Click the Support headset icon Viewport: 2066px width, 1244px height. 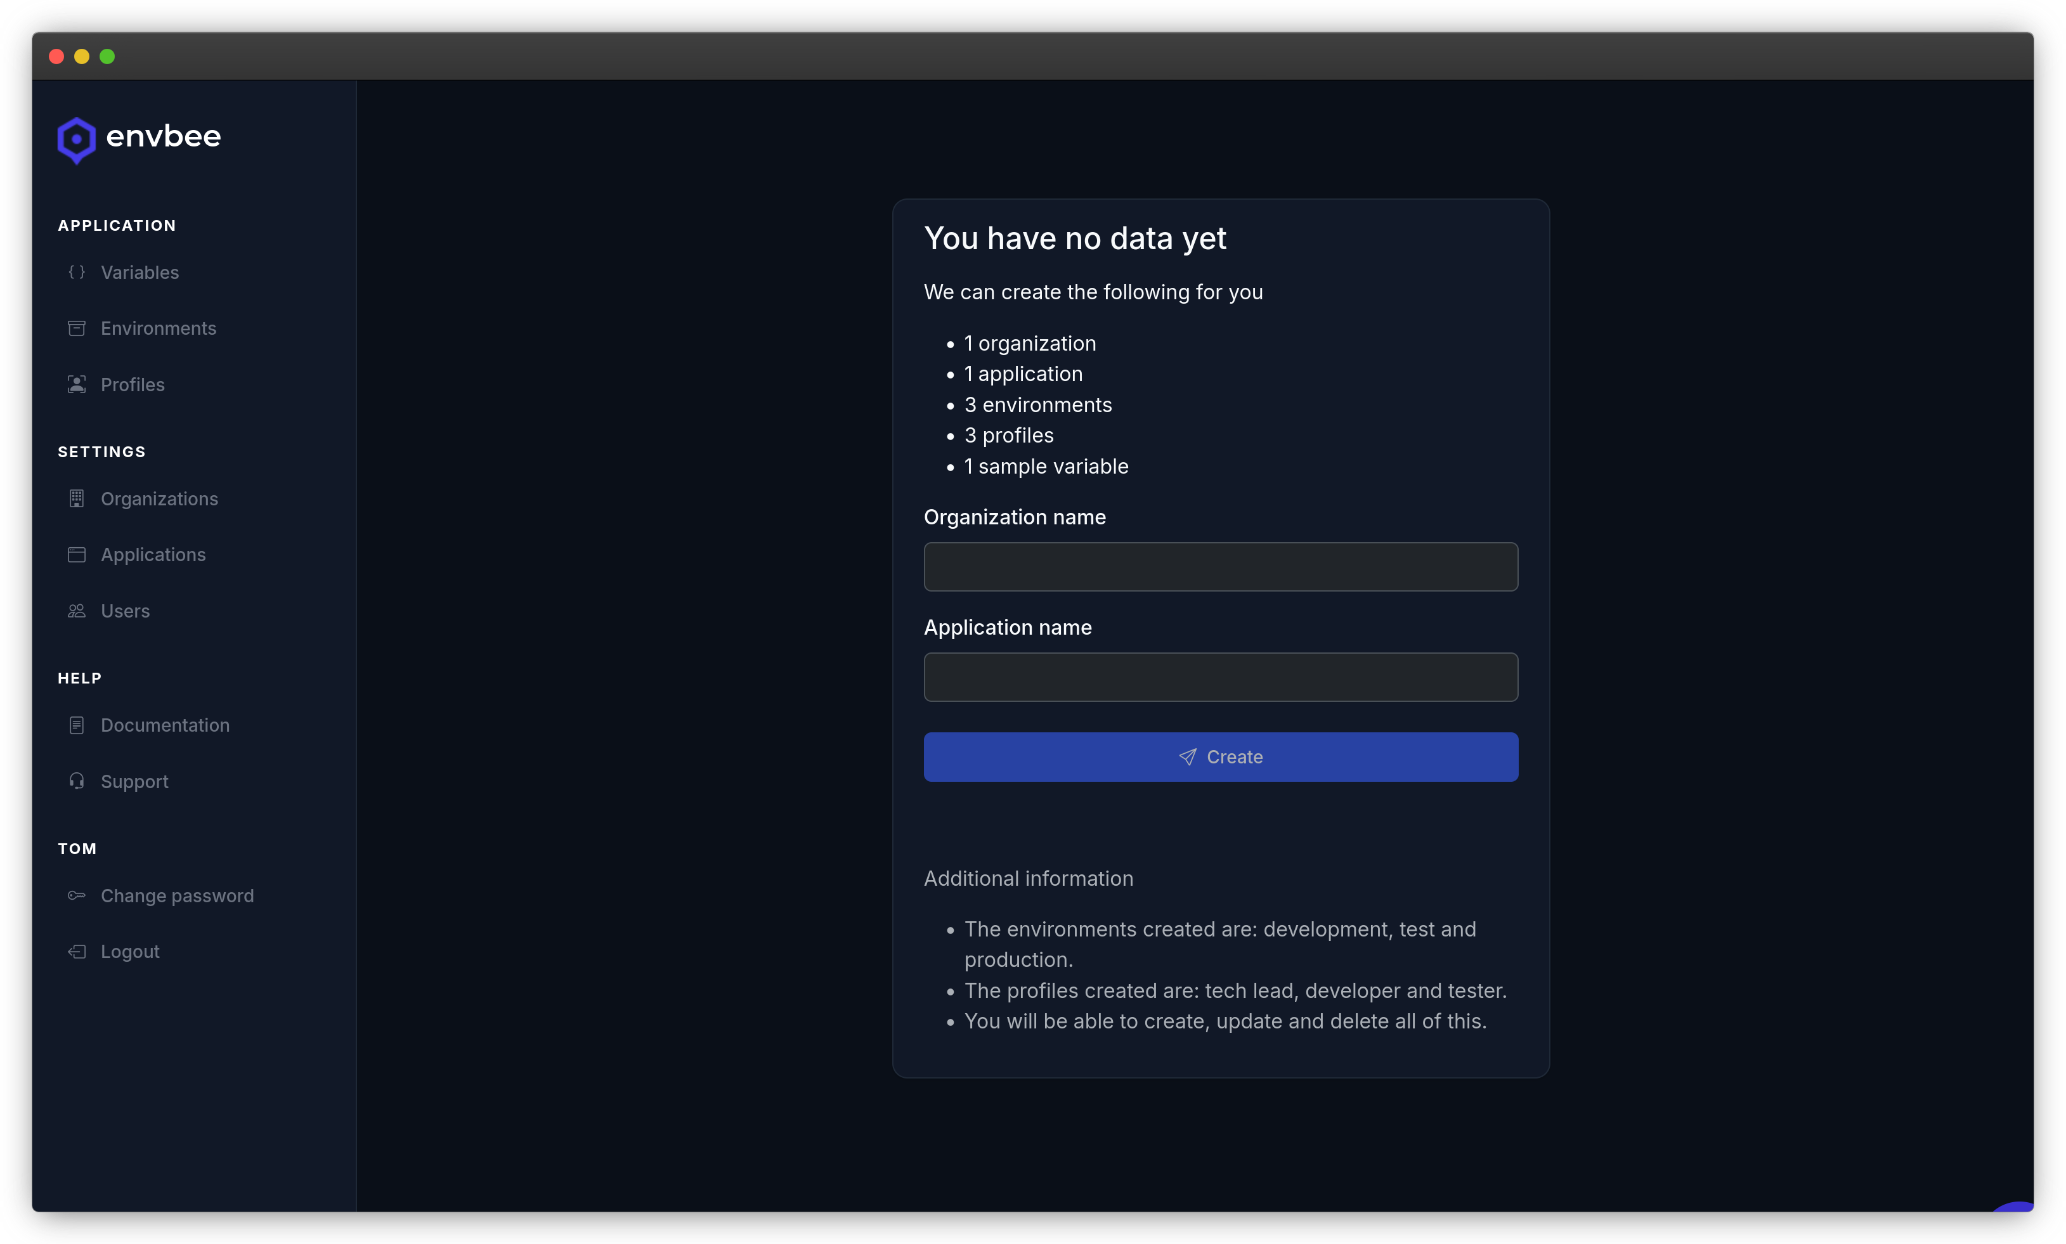[76, 781]
